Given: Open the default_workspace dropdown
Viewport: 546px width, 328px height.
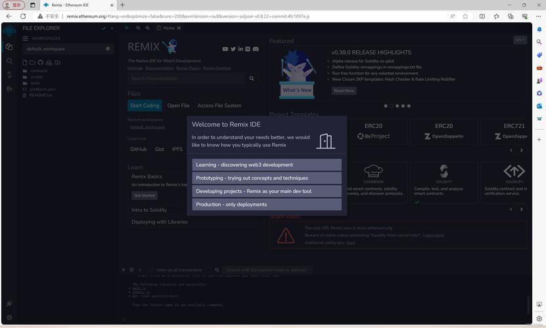Looking at the screenshot, I should click(68, 49).
